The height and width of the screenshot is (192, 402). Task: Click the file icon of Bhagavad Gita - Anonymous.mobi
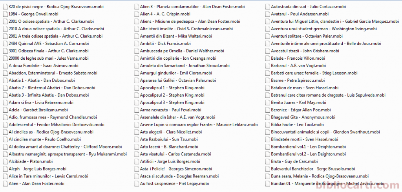pyautogui.click(x=267, y=117)
